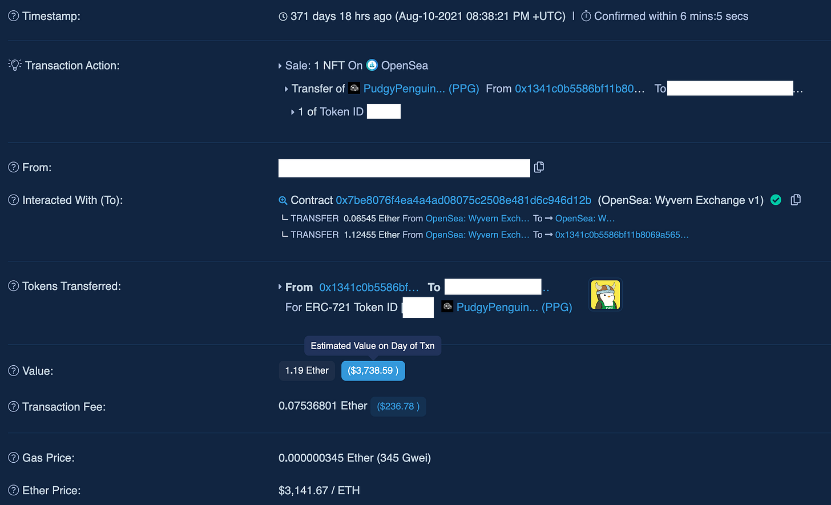Click the clock icon before 371 days

(x=283, y=17)
